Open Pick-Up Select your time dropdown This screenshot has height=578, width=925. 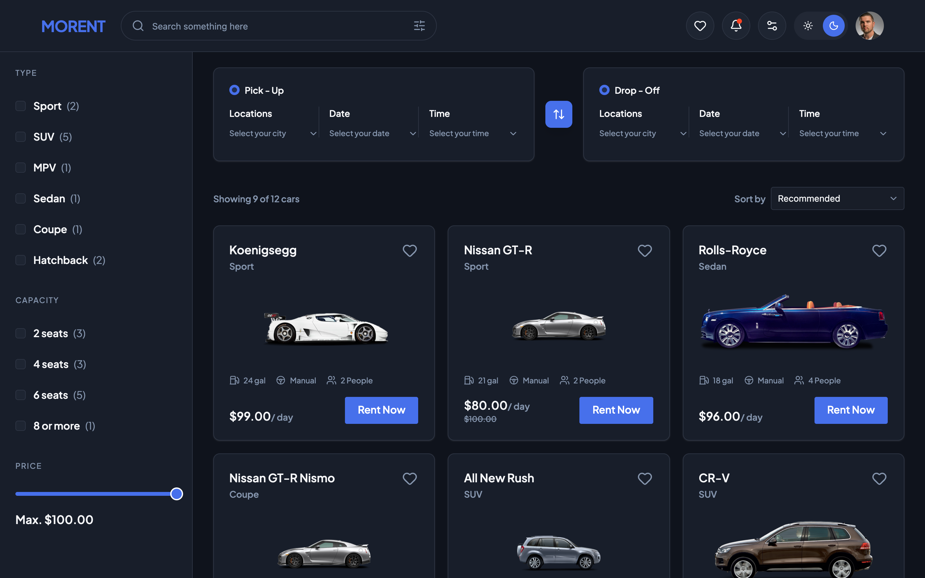coord(473,133)
